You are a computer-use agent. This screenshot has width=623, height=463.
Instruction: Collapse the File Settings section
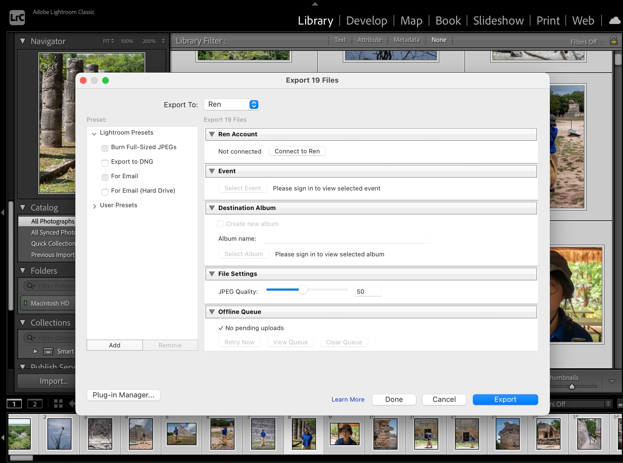click(212, 274)
